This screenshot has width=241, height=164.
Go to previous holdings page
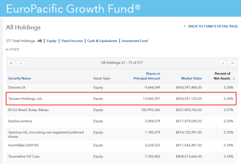(21, 63)
